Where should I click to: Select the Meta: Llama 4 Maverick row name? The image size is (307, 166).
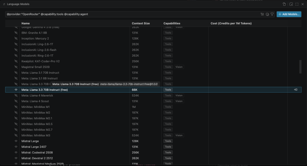coord(37,95)
